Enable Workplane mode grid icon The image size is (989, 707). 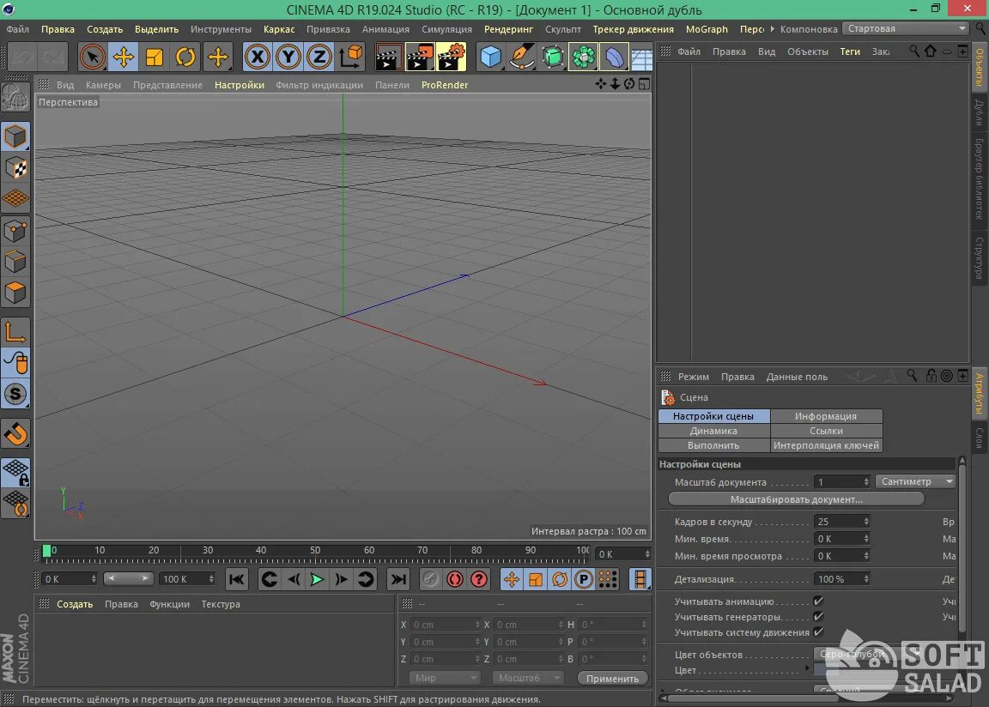click(x=15, y=198)
